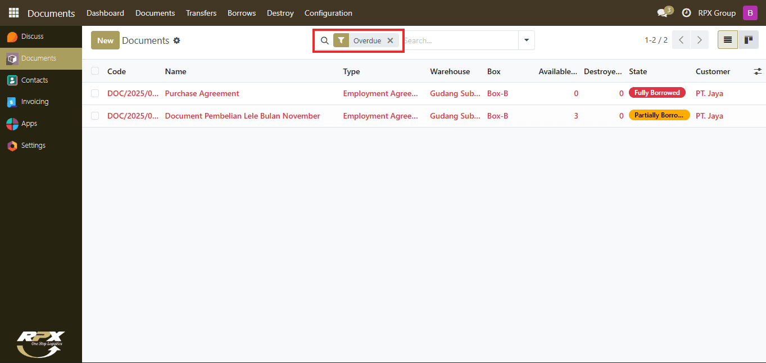Tick the select-all checkbox in header

(95, 71)
